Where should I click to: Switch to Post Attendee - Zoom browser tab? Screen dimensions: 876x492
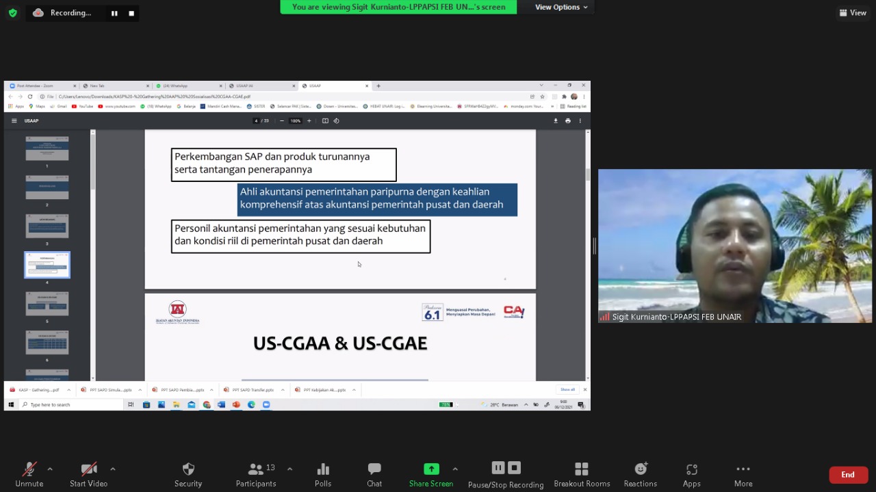[x=43, y=86]
